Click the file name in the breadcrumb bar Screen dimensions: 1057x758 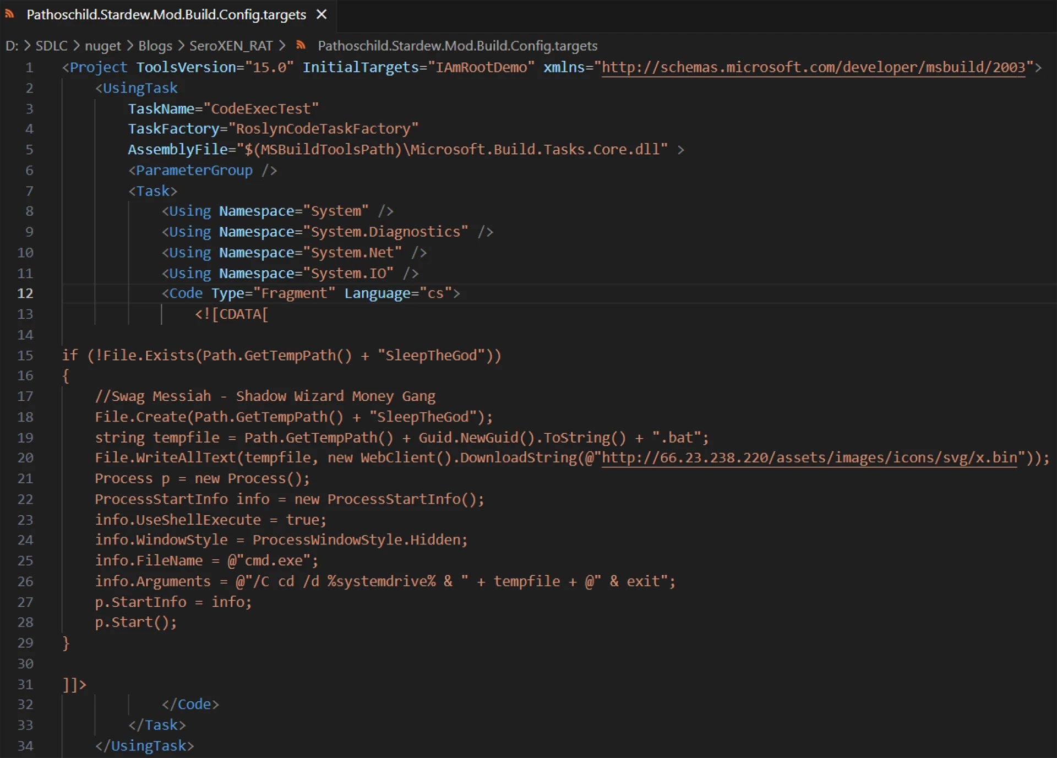[x=457, y=46]
